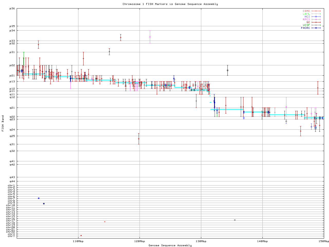Image resolution: width=329 pixels, height=247 pixels.
Task: Click the SC legend marker symbol
Action: pos(316,22)
